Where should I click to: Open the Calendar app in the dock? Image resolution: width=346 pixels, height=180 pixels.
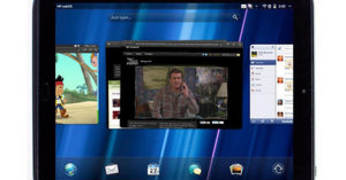point(154,169)
